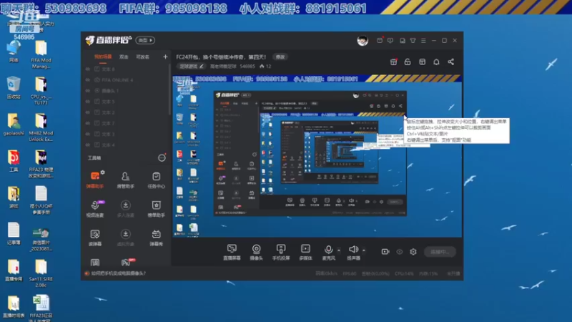572x322 pixels.
Task: Select the 回收站 recycle bin desktop icon
Action: tap(14, 88)
